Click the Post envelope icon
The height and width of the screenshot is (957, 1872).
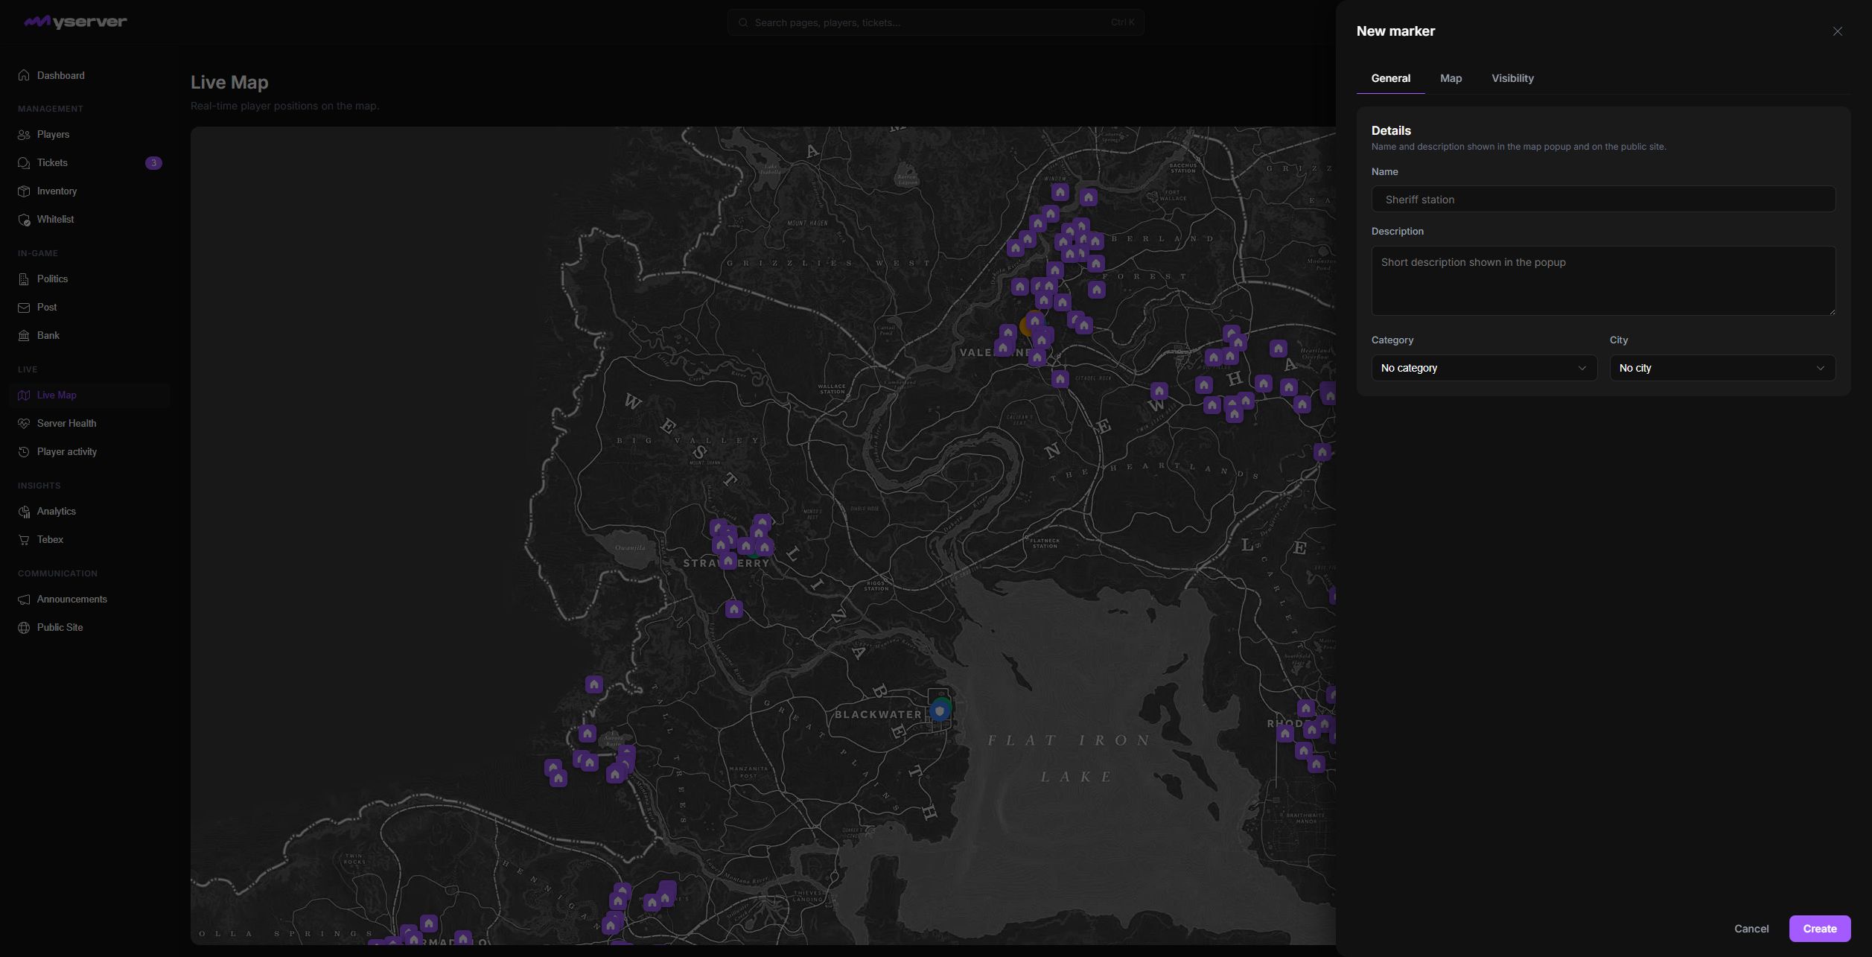[24, 308]
